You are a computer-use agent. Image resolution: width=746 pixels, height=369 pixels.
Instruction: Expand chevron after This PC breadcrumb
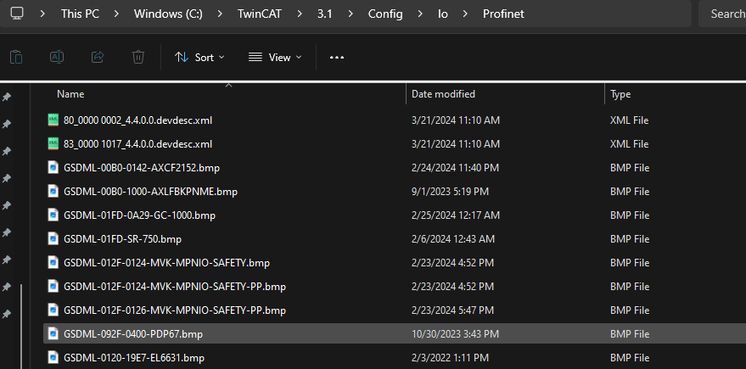pyautogui.click(x=116, y=14)
